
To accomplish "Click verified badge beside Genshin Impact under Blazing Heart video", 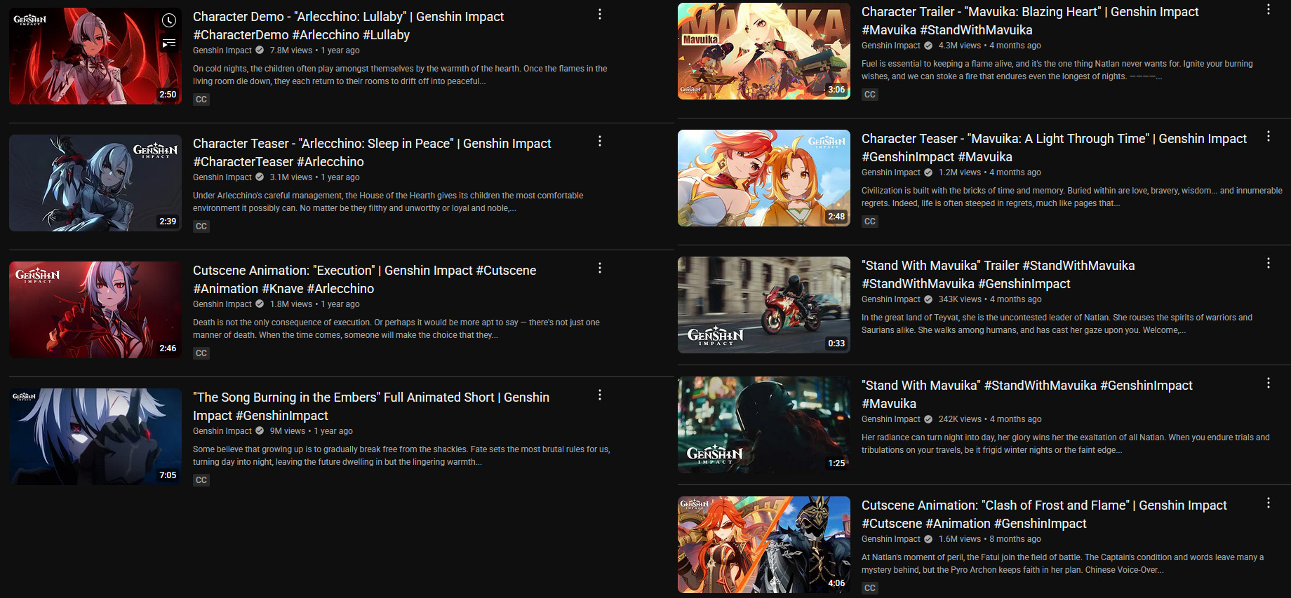I will click(928, 46).
